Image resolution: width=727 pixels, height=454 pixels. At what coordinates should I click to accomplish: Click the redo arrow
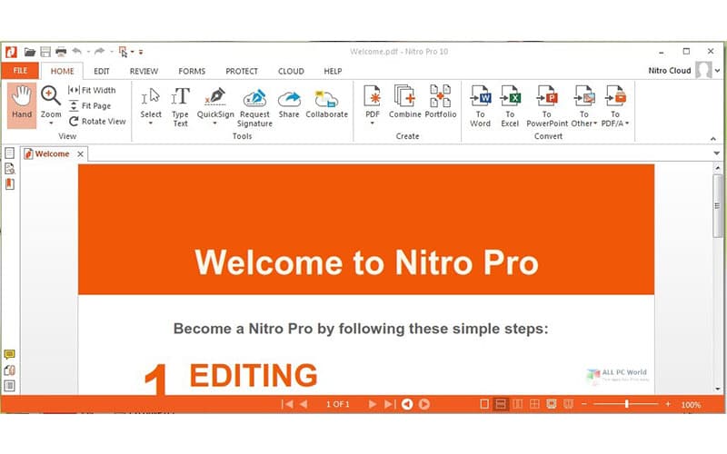99,52
